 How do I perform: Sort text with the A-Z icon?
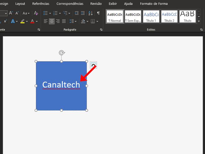point(90,13)
